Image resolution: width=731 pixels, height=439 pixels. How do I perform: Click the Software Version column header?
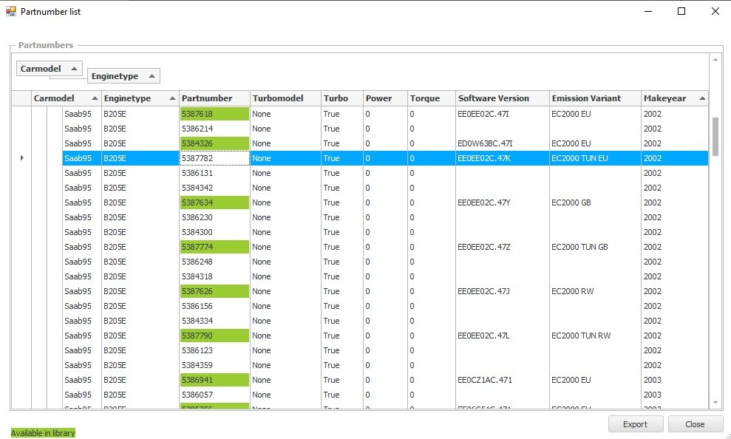(x=502, y=98)
